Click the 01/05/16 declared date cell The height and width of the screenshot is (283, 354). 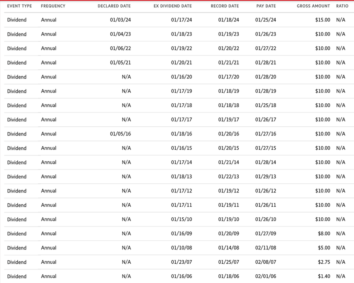pyautogui.click(x=120, y=134)
